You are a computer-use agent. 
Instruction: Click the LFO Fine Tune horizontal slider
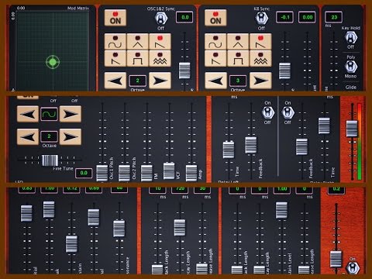(50, 160)
